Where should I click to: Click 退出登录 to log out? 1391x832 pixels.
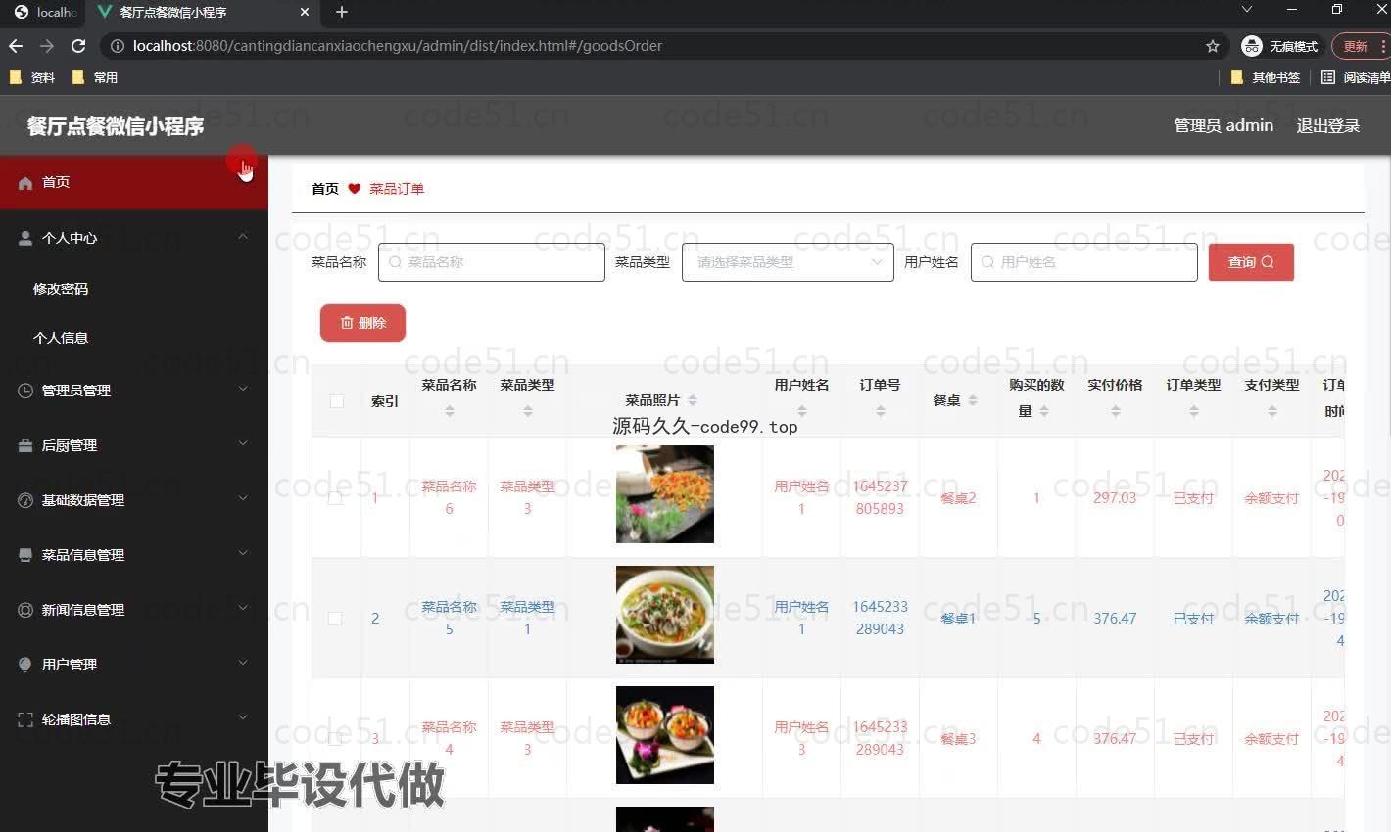click(x=1327, y=125)
